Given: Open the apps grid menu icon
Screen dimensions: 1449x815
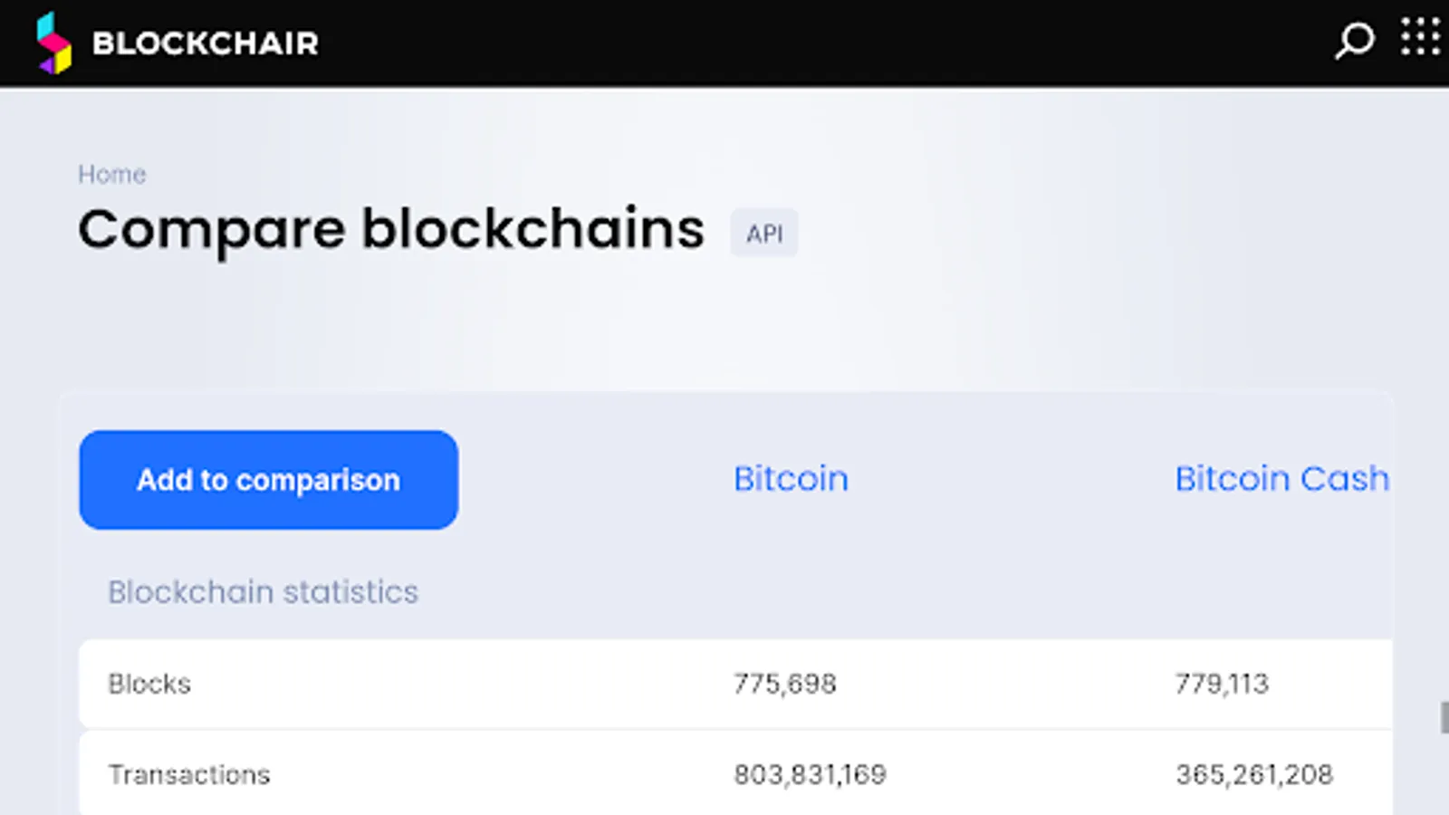Looking at the screenshot, I should 1420,37.
